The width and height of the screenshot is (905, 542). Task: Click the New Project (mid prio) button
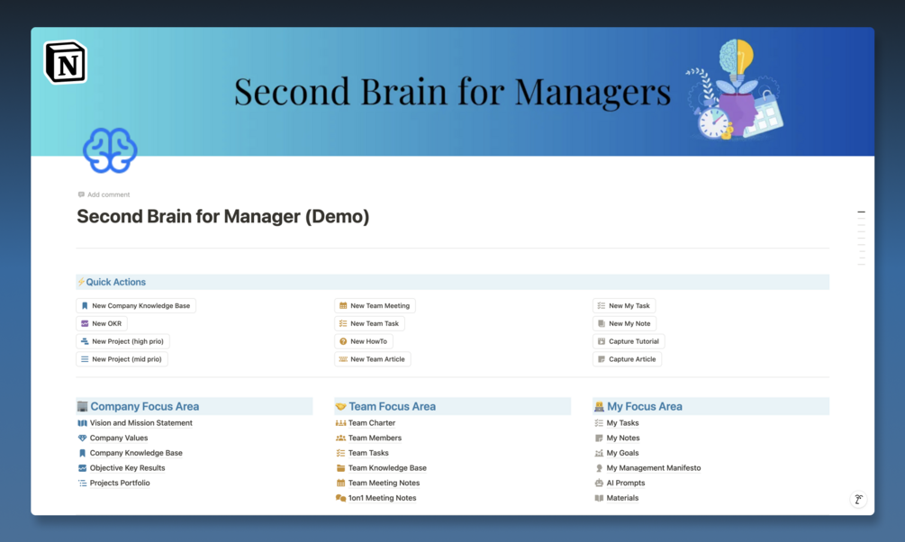click(x=122, y=359)
